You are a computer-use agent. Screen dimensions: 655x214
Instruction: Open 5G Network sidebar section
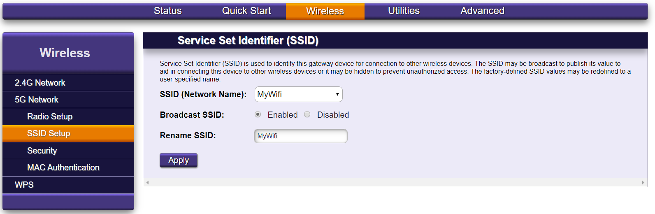37,100
